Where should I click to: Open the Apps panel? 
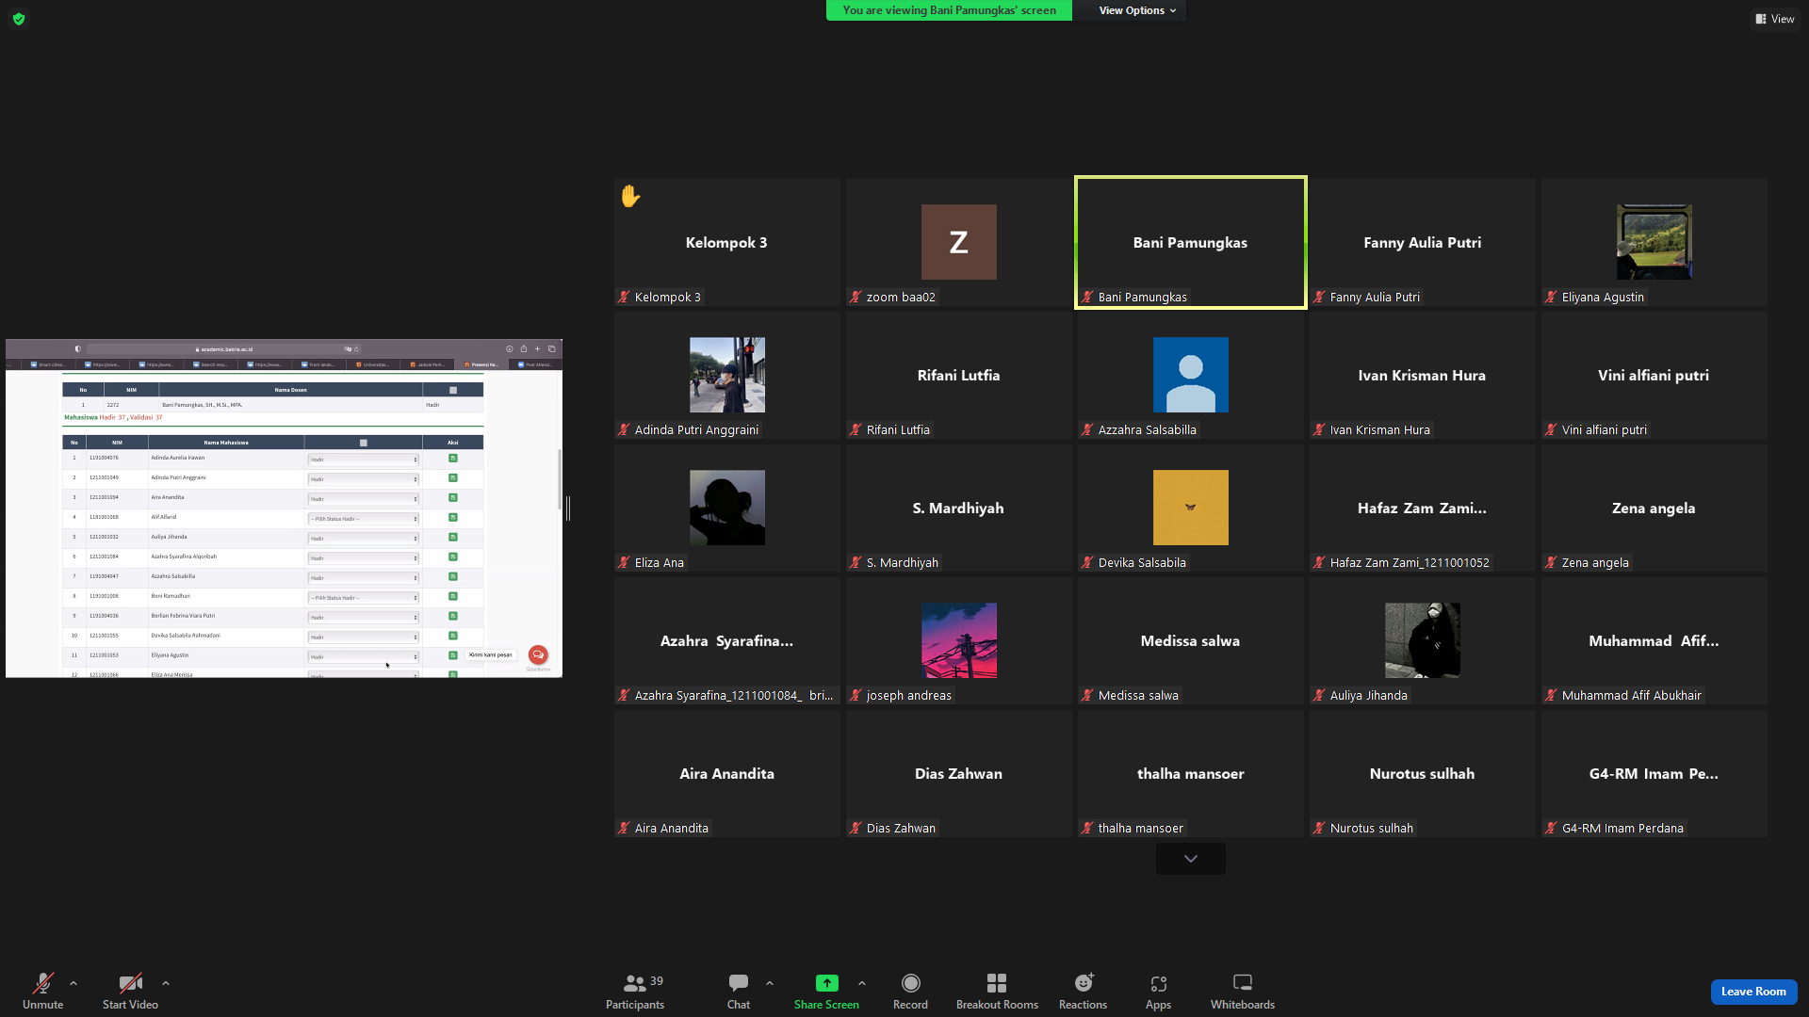point(1158,992)
